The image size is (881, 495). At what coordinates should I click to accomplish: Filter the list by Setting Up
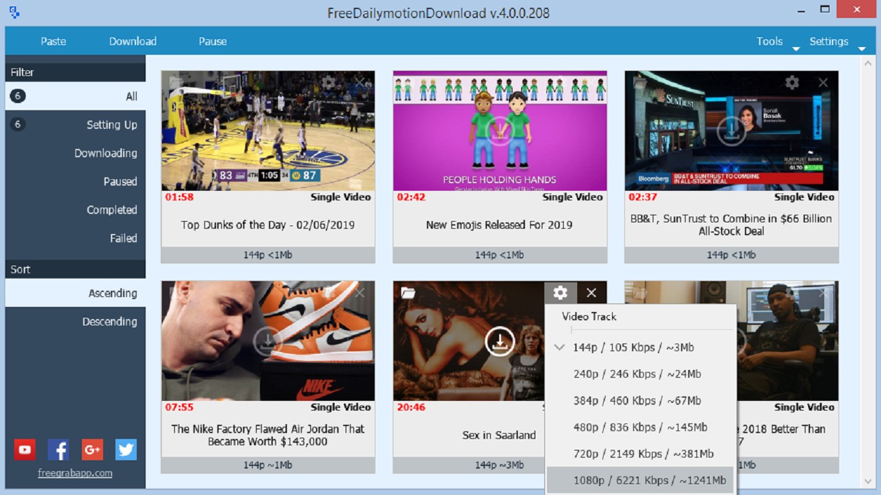(75, 124)
